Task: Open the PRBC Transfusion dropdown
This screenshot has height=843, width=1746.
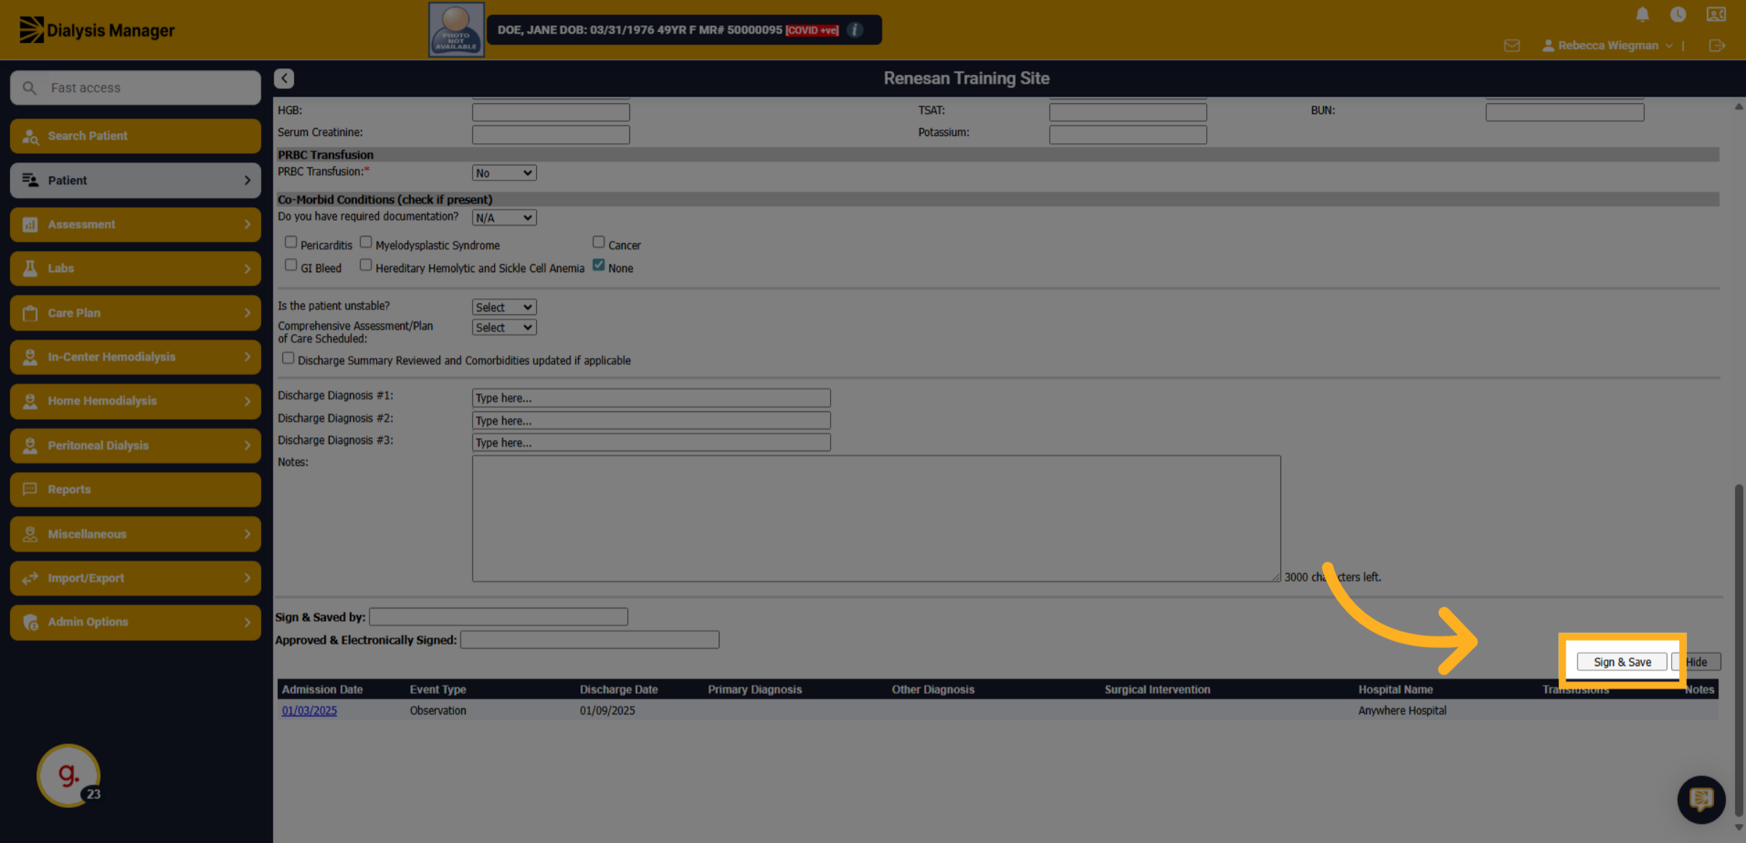Action: (504, 173)
